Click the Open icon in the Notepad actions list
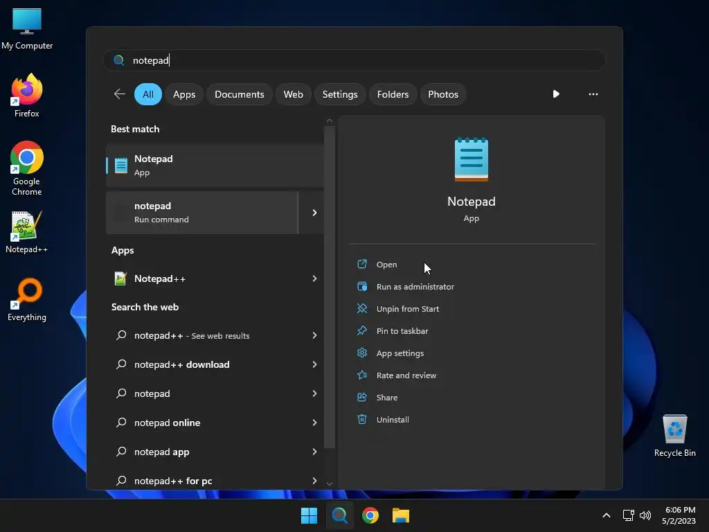The height and width of the screenshot is (532, 709). click(x=361, y=264)
